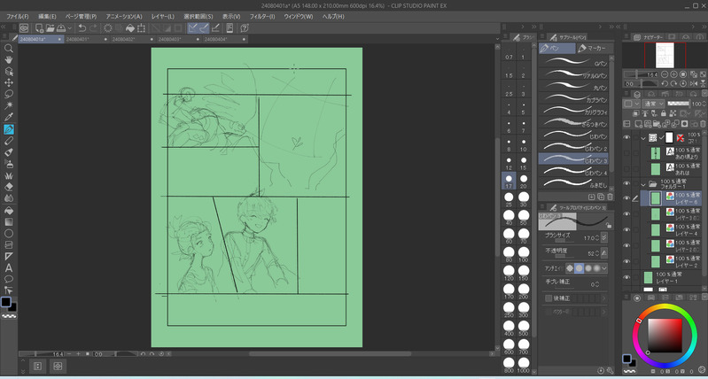Open the 編集(E) menu
The height and width of the screenshot is (379, 708).
point(48,16)
